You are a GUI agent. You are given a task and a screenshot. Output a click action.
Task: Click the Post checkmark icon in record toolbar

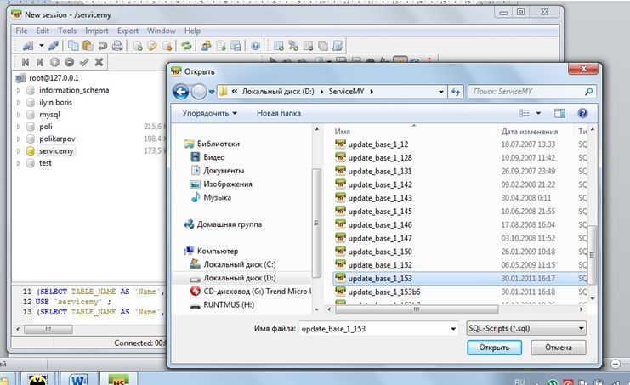click(x=84, y=62)
